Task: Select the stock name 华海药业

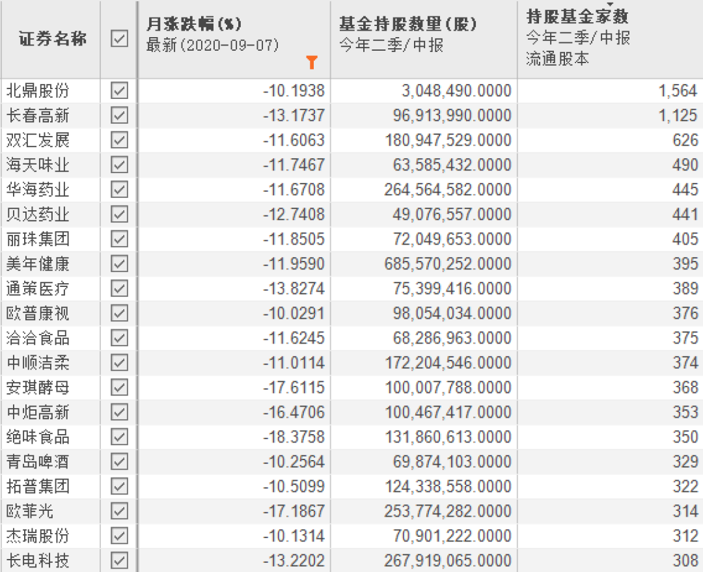Action: click(38, 189)
